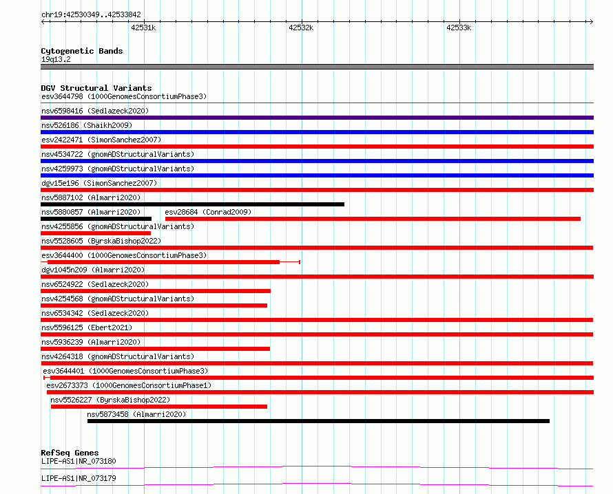Screen dimensions: 613x494
Task: Select variant label nsv5528605 (ByrskaBishop2022)
Action: (101, 241)
